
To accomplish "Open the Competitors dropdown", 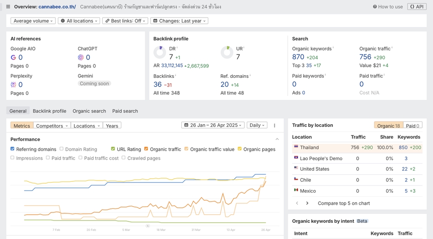I will pos(52,126).
